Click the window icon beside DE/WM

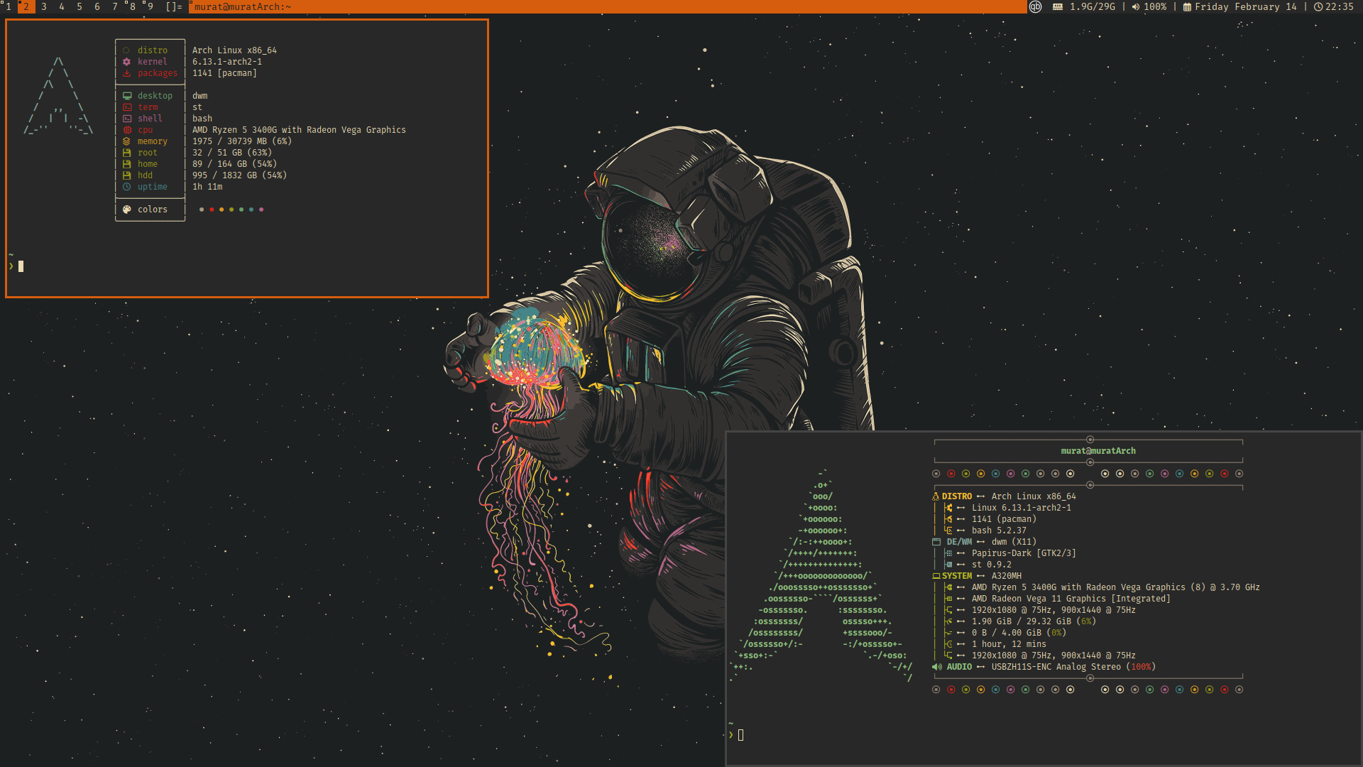(x=936, y=542)
